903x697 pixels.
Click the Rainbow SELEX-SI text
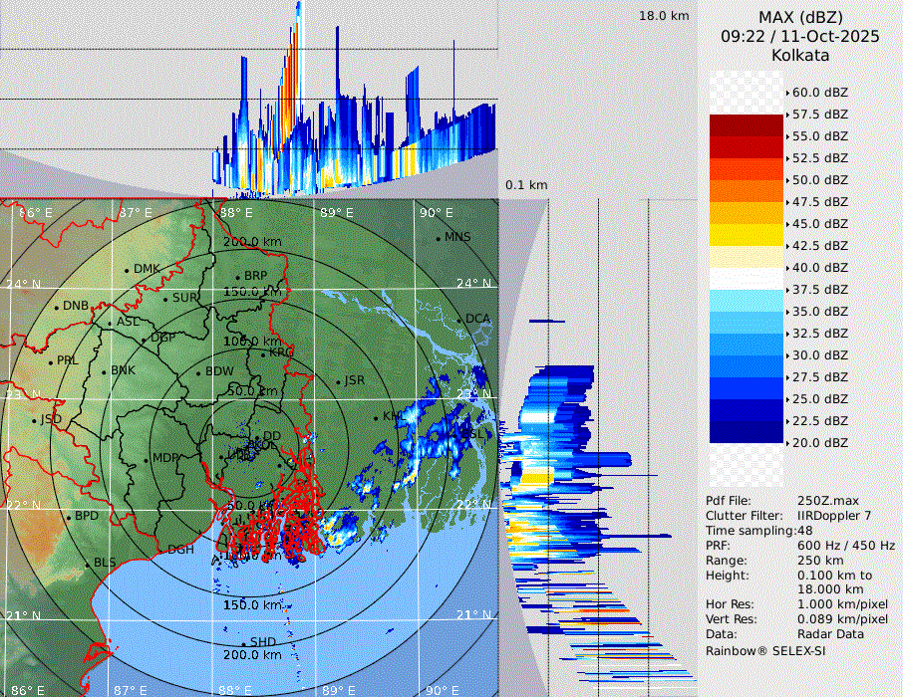click(765, 650)
